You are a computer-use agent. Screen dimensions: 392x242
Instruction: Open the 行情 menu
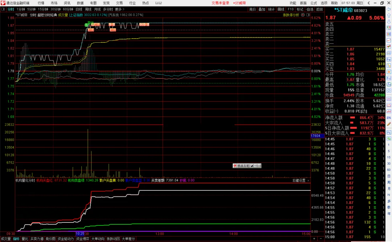[41, 3]
